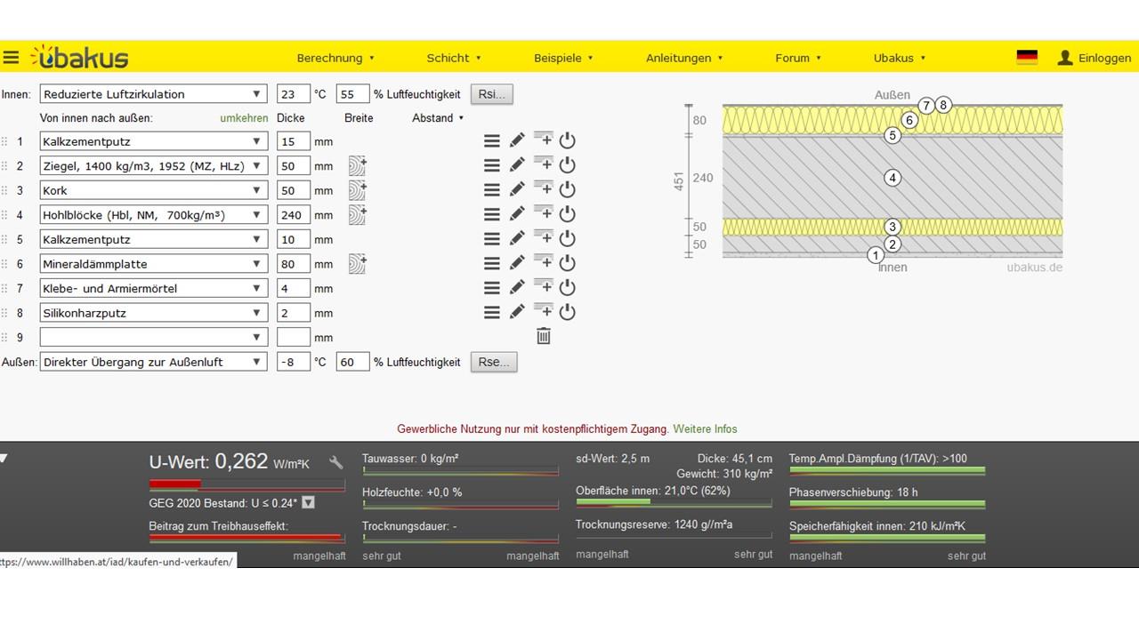Select layer marker 6 in wall diagram
This screenshot has height=640, width=1139.
pos(909,120)
